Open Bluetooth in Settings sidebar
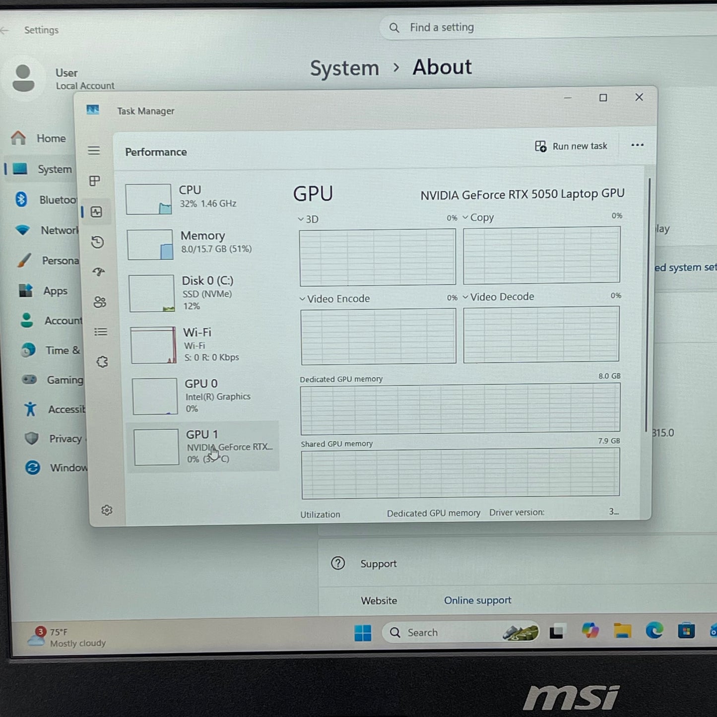Viewport: 717px width, 717px height. tap(45, 199)
